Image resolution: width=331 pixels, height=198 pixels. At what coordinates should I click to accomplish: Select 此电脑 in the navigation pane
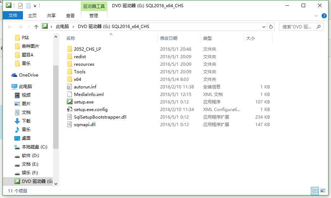pyautogui.click(x=25, y=87)
